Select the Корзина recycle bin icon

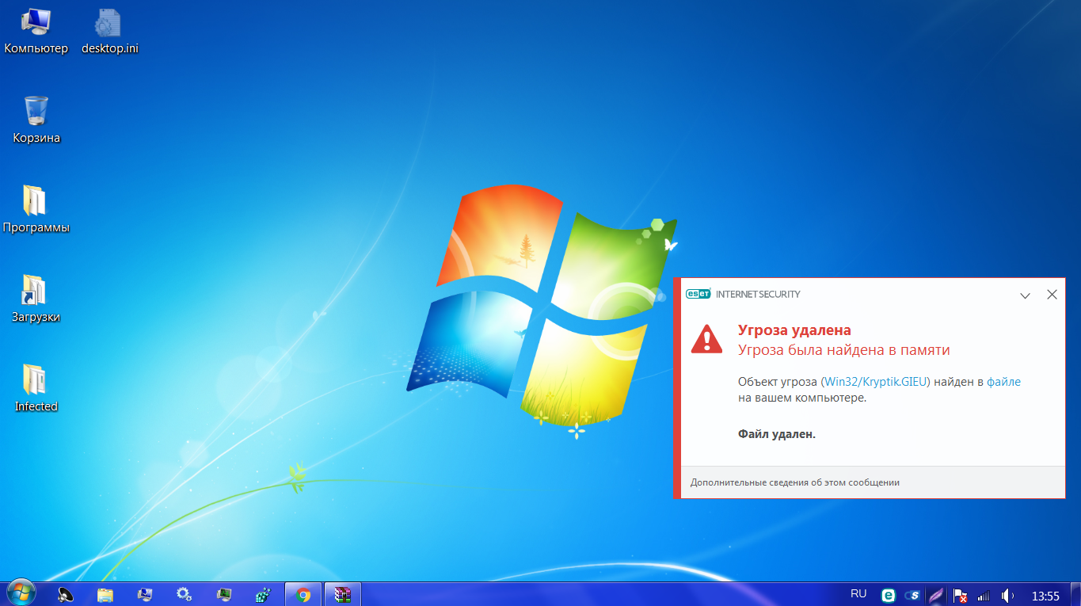pyautogui.click(x=36, y=120)
